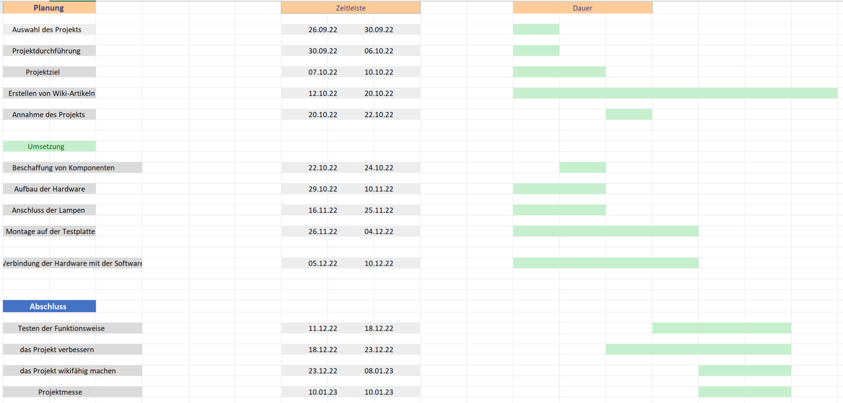Select the Anschluss der Lampen cell

coord(48,210)
